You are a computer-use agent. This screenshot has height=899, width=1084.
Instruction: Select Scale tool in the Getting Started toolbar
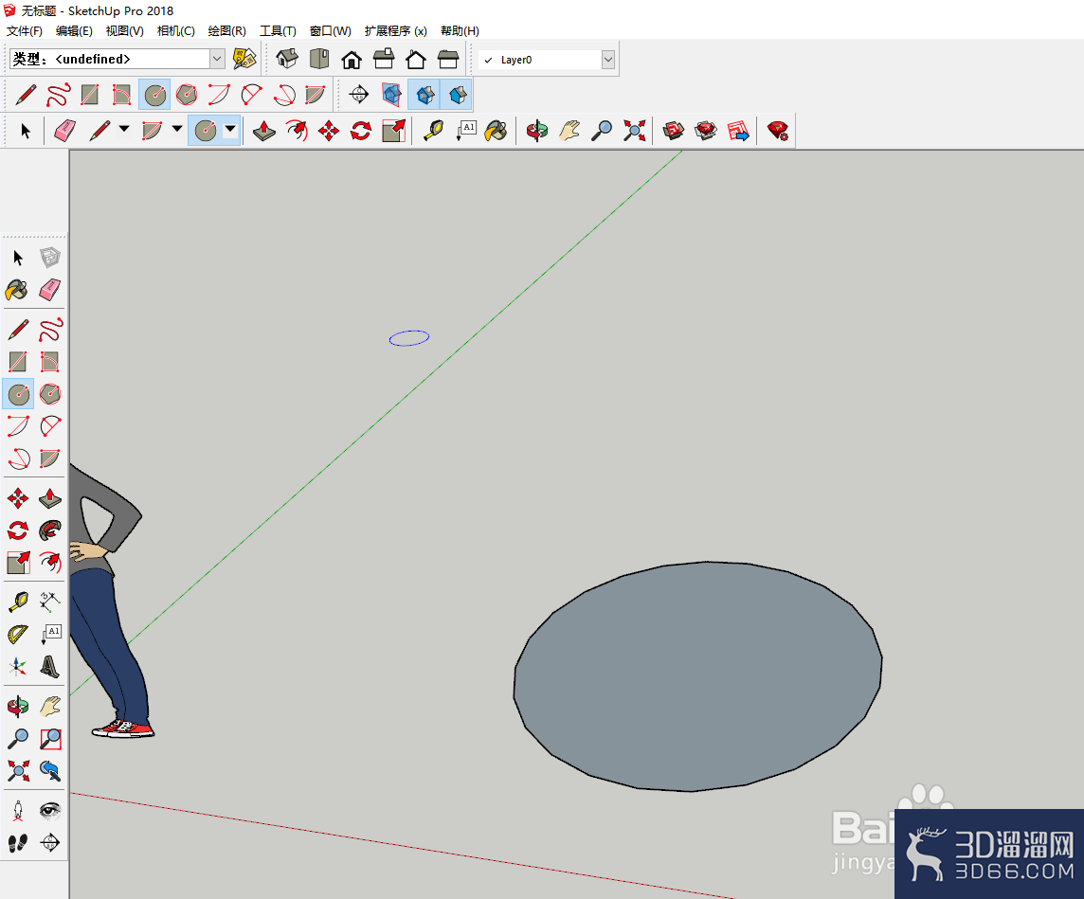[x=393, y=130]
